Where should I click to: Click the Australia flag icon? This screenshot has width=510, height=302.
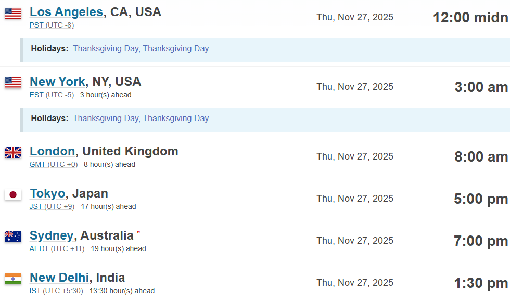click(x=13, y=237)
